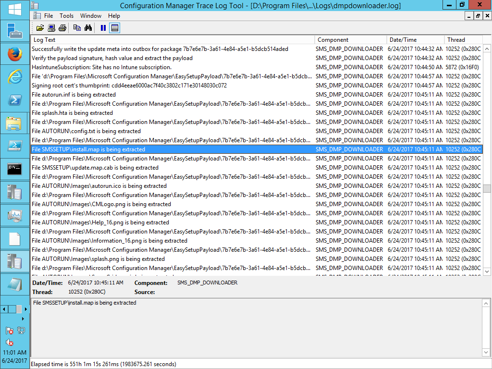Open the Tools menu

coord(66,16)
